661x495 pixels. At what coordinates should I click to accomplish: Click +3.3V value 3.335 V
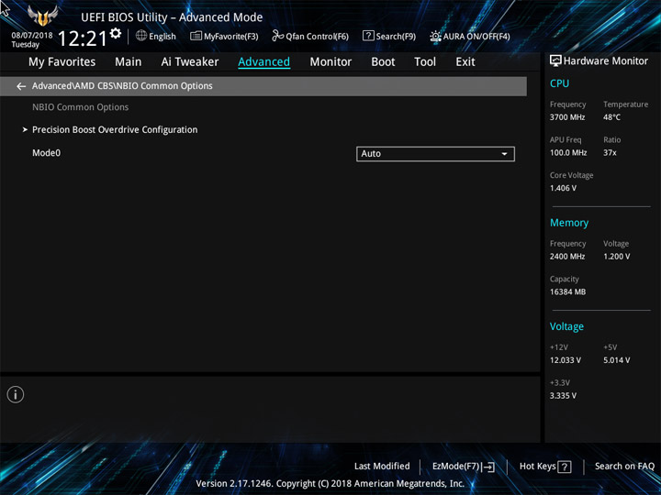click(x=563, y=396)
